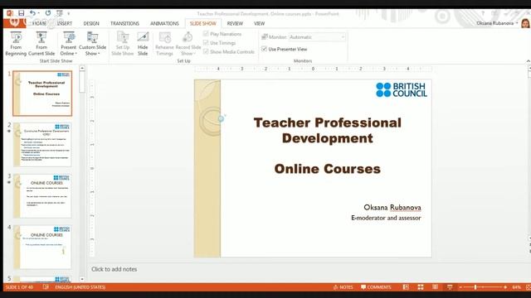Image resolution: width=531 pixels, height=298 pixels.
Task: Open Record Slide Show button
Action: tap(188, 44)
